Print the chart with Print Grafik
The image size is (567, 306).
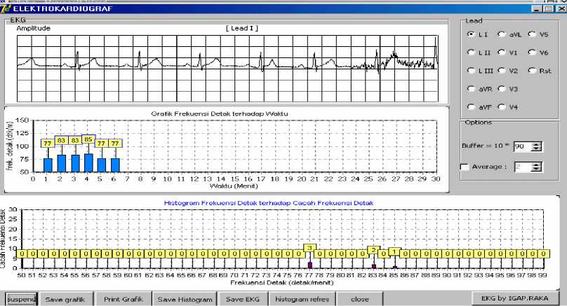[123, 299]
